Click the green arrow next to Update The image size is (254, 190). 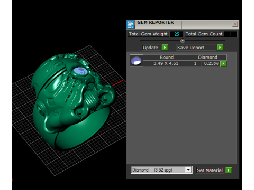(x=165, y=47)
